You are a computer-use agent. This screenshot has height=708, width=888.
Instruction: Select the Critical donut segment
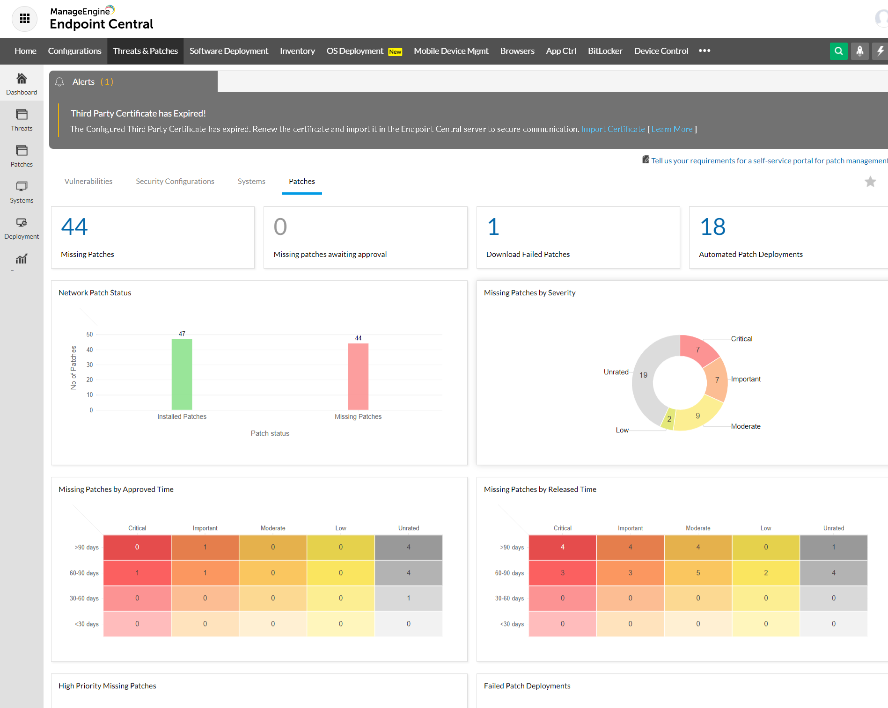point(697,350)
